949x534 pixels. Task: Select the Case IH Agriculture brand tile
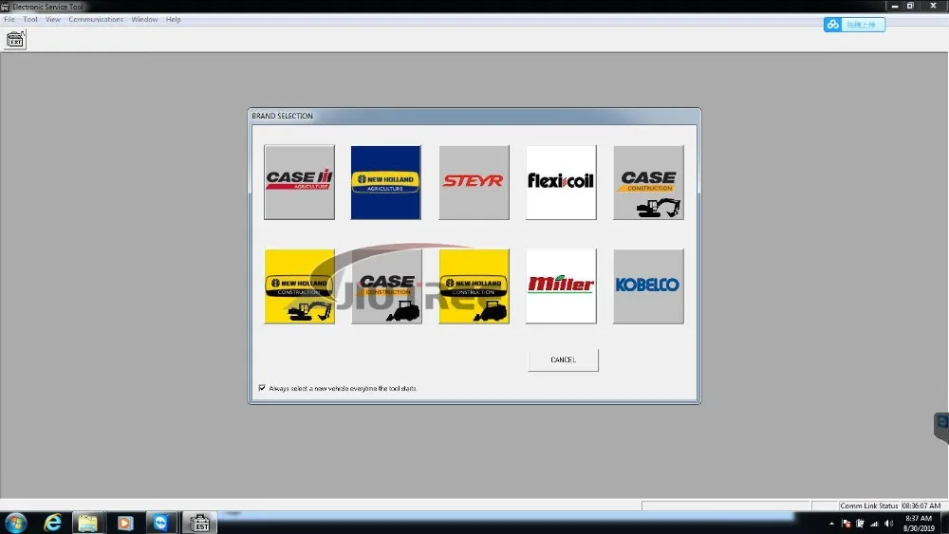[299, 182]
